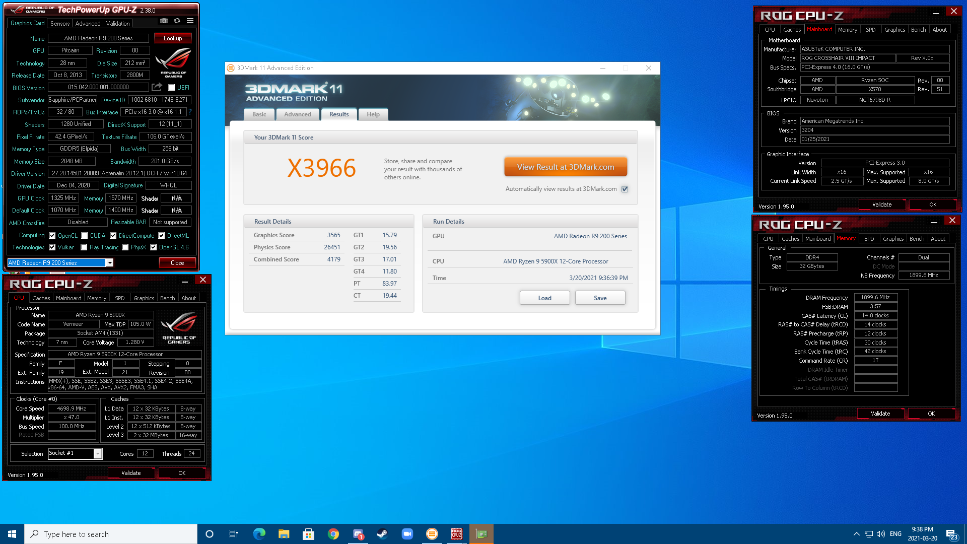Open the Help tab in 3DMark 11
Screen dimensions: 967x544
[x=373, y=114]
